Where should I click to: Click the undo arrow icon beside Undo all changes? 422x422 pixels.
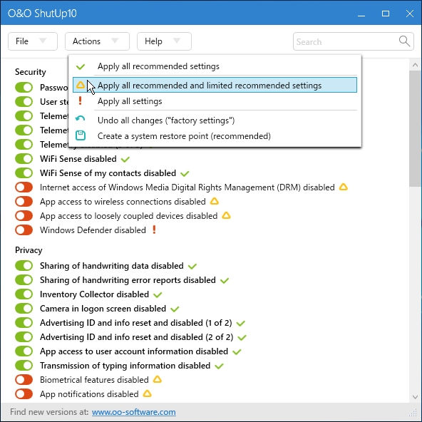pyautogui.click(x=81, y=118)
